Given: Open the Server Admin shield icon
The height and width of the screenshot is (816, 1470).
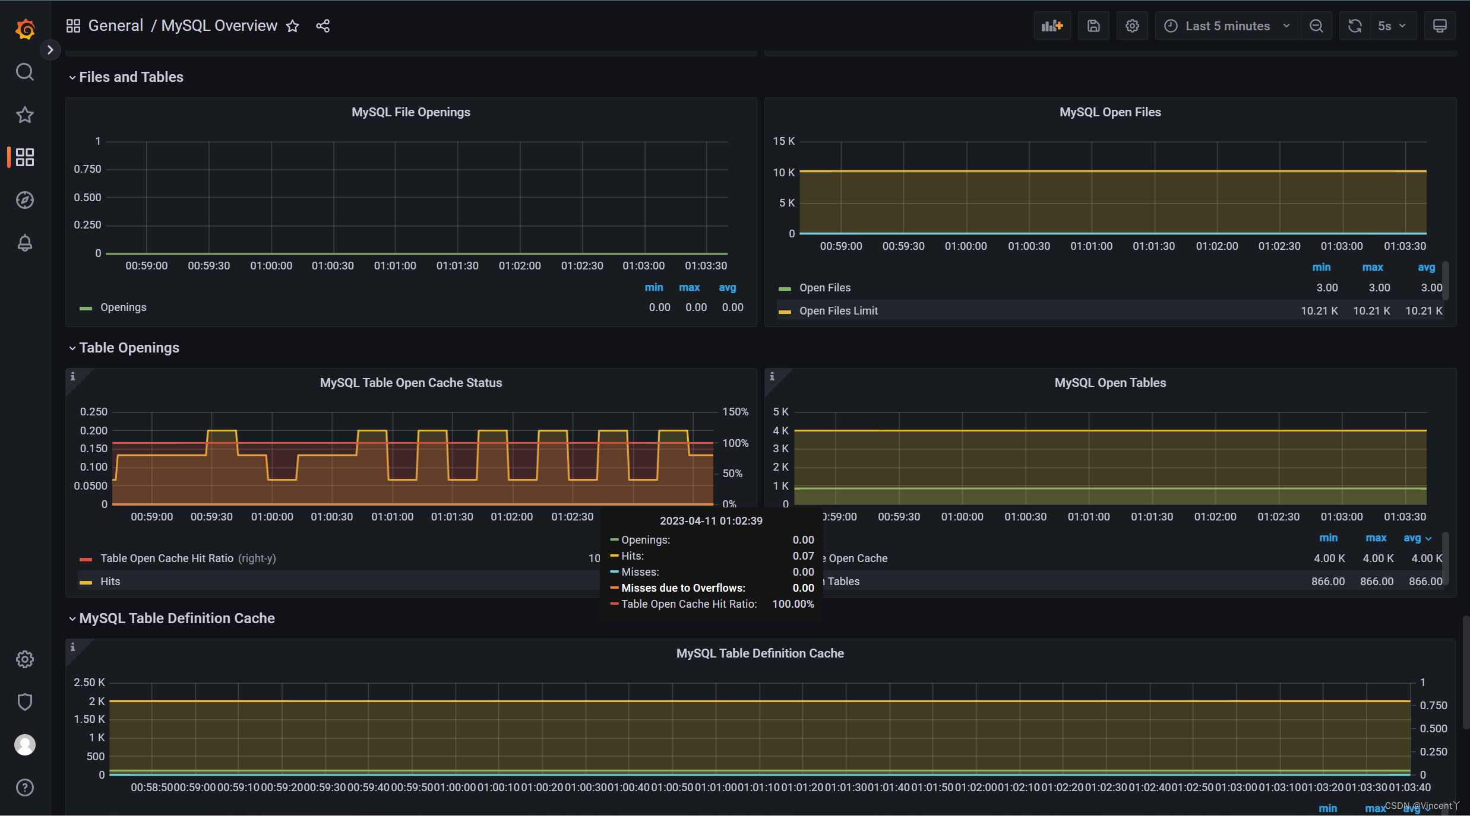Looking at the screenshot, I should (x=25, y=702).
